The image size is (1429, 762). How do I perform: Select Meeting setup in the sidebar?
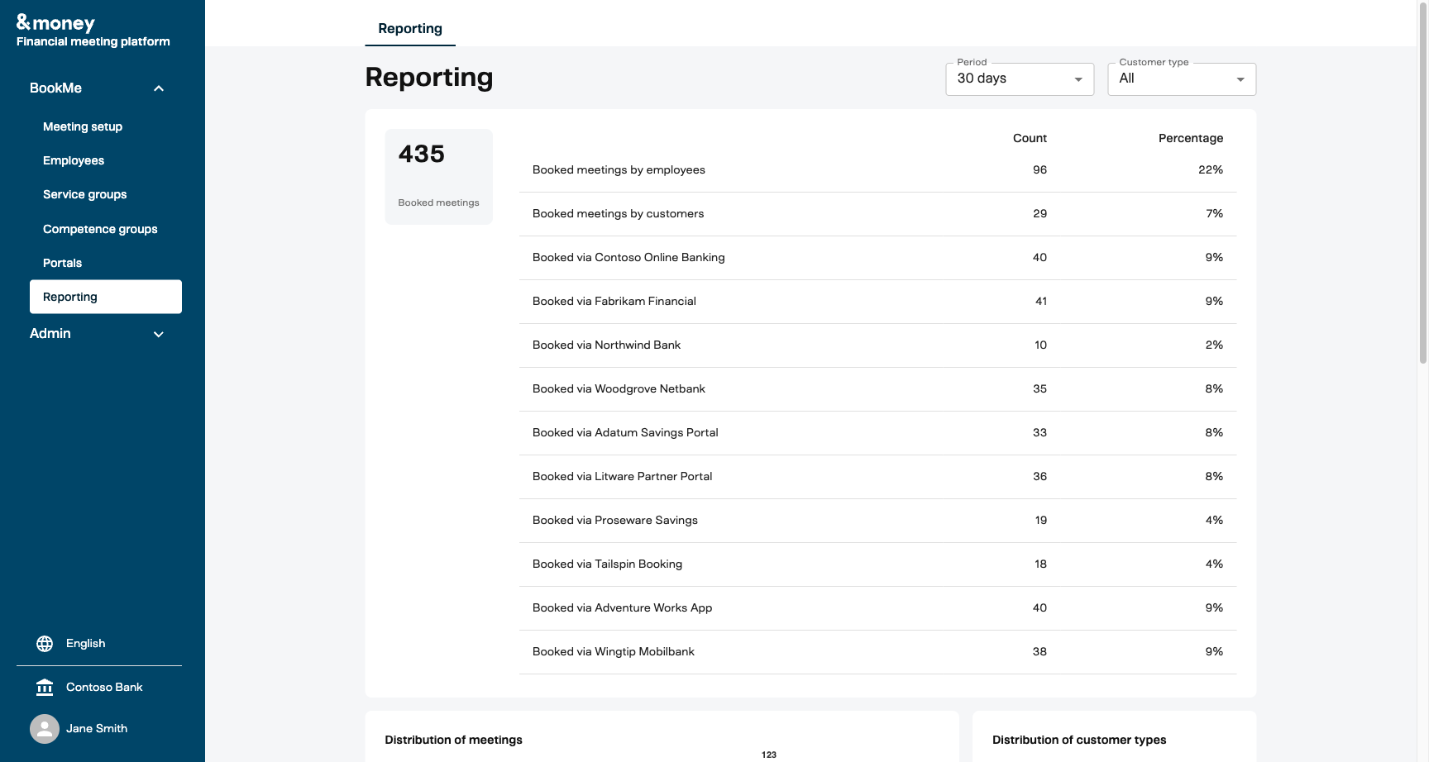point(83,126)
